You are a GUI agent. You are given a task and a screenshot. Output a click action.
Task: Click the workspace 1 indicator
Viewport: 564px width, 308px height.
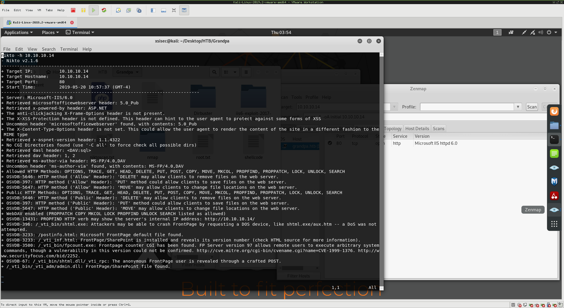click(x=497, y=33)
